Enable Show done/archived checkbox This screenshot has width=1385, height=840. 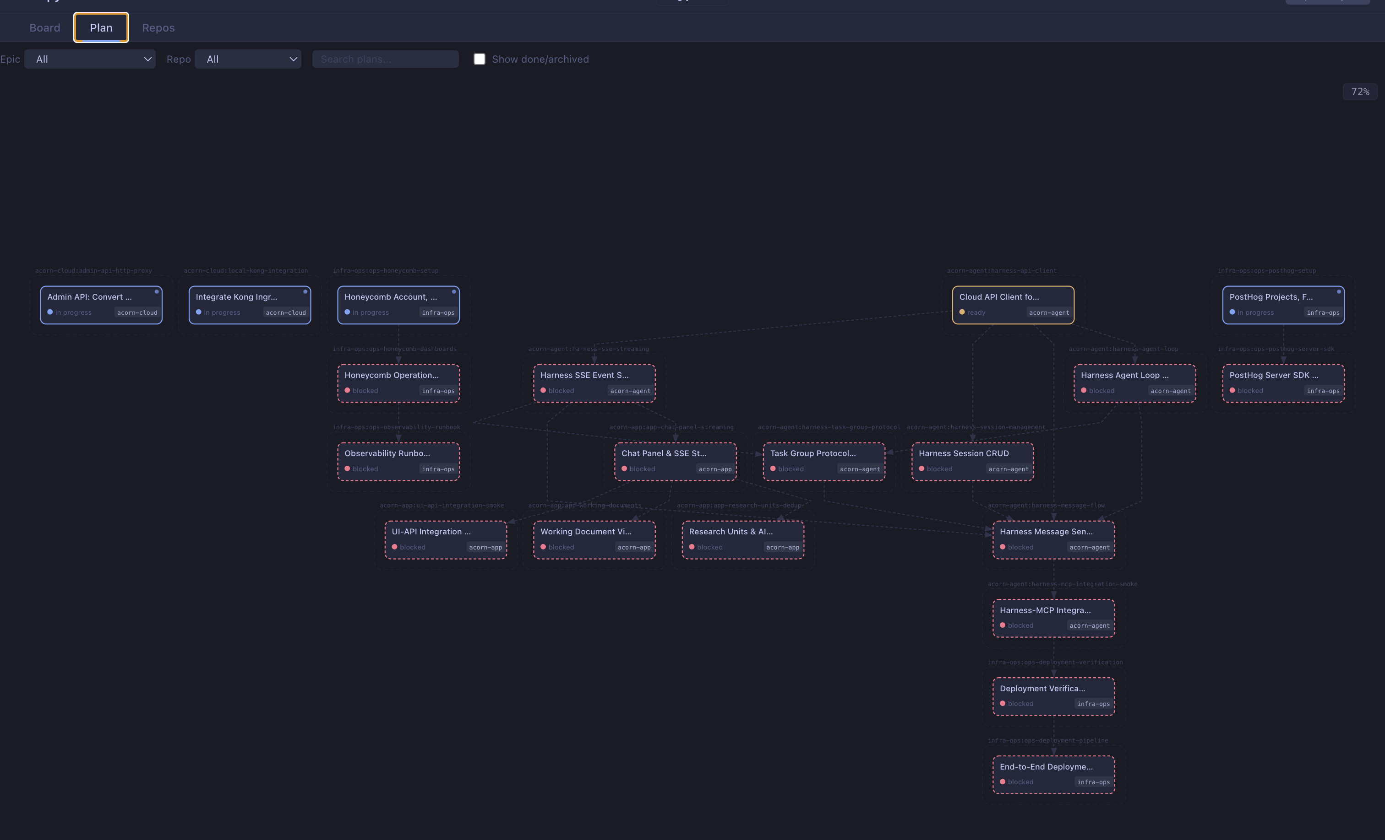tap(480, 59)
